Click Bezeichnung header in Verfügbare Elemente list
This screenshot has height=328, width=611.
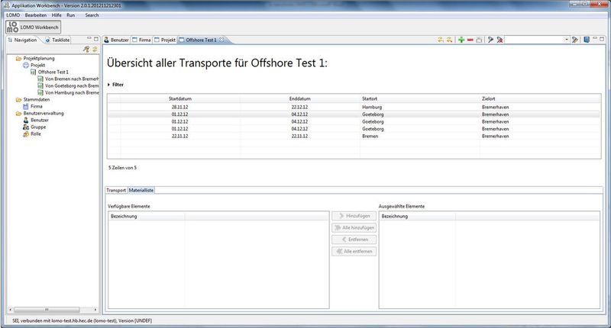146,217
